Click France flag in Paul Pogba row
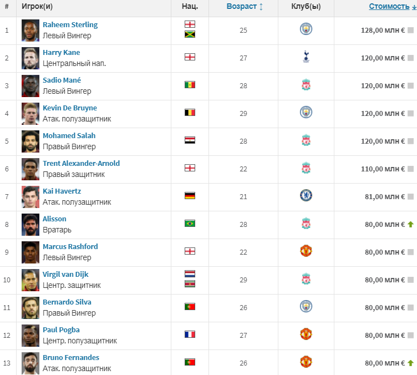This screenshot has width=417, height=375. [190, 335]
